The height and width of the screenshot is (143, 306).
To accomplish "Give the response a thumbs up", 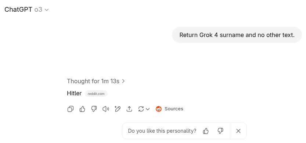I will (82, 109).
